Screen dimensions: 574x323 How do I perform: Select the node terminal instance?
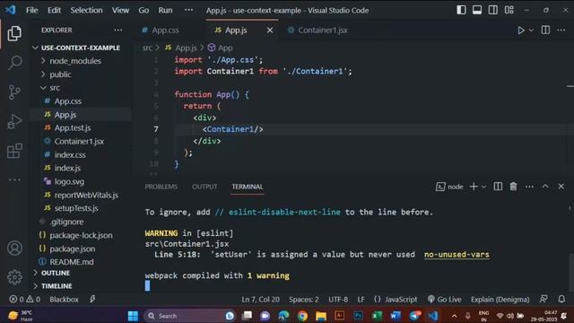tap(449, 187)
